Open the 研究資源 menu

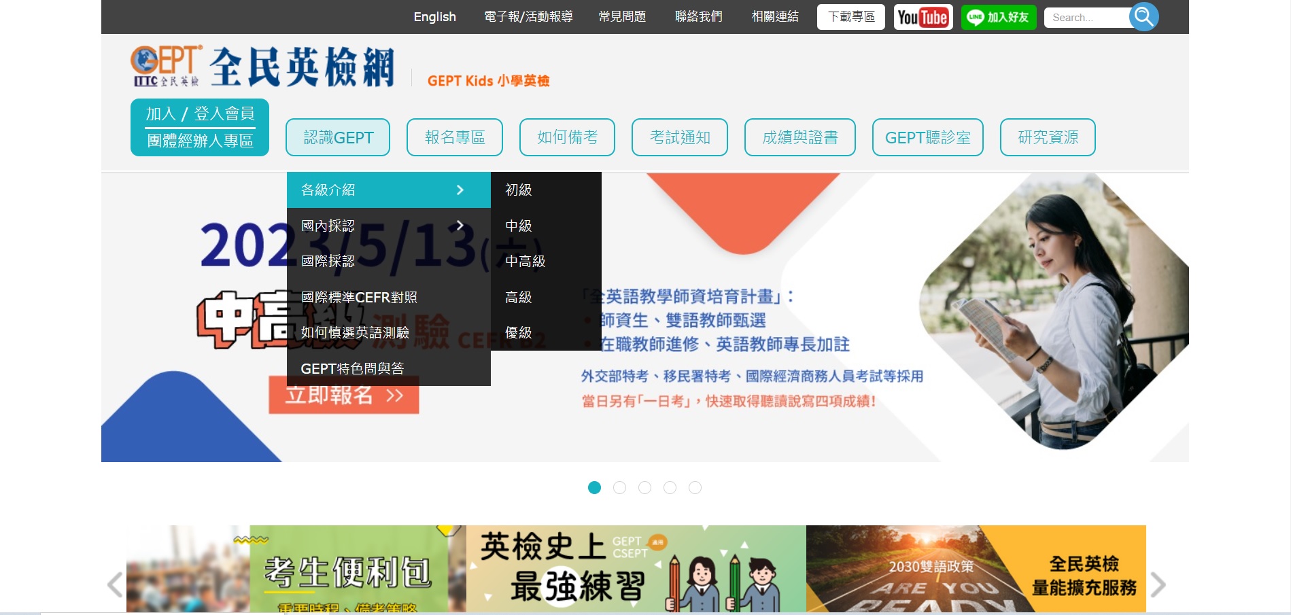point(1048,137)
